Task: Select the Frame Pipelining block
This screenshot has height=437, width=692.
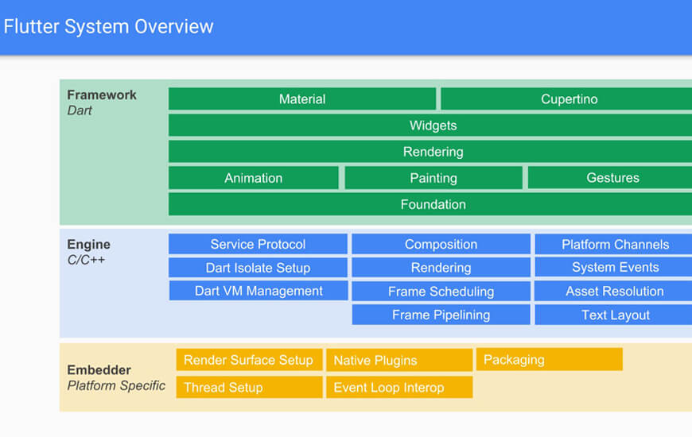Action: pyautogui.click(x=441, y=315)
